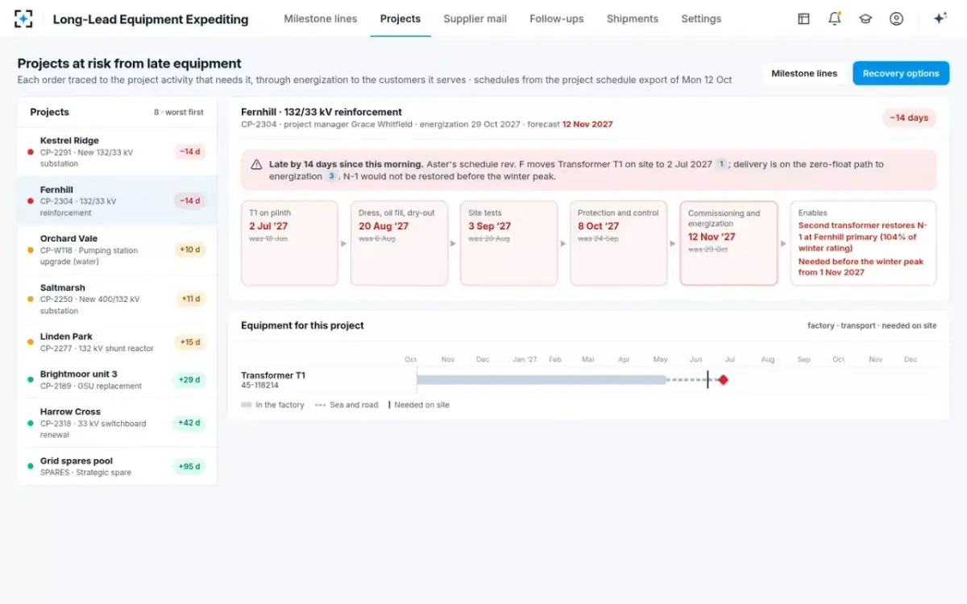The height and width of the screenshot is (604, 967).
Task: Open the layout panel icon in header
Action: click(803, 19)
